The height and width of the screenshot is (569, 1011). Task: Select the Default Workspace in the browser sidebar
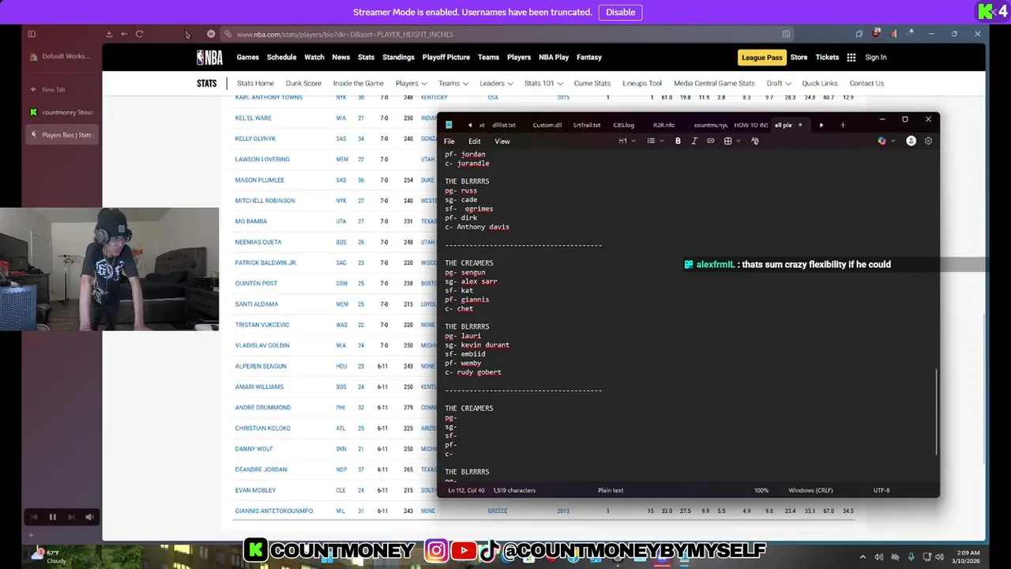[x=62, y=56]
